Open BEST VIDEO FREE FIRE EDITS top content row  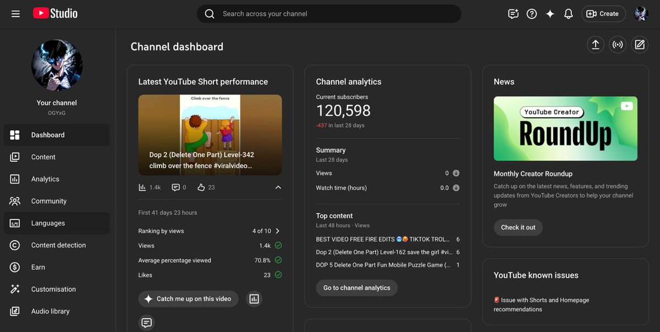click(x=388, y=239)
